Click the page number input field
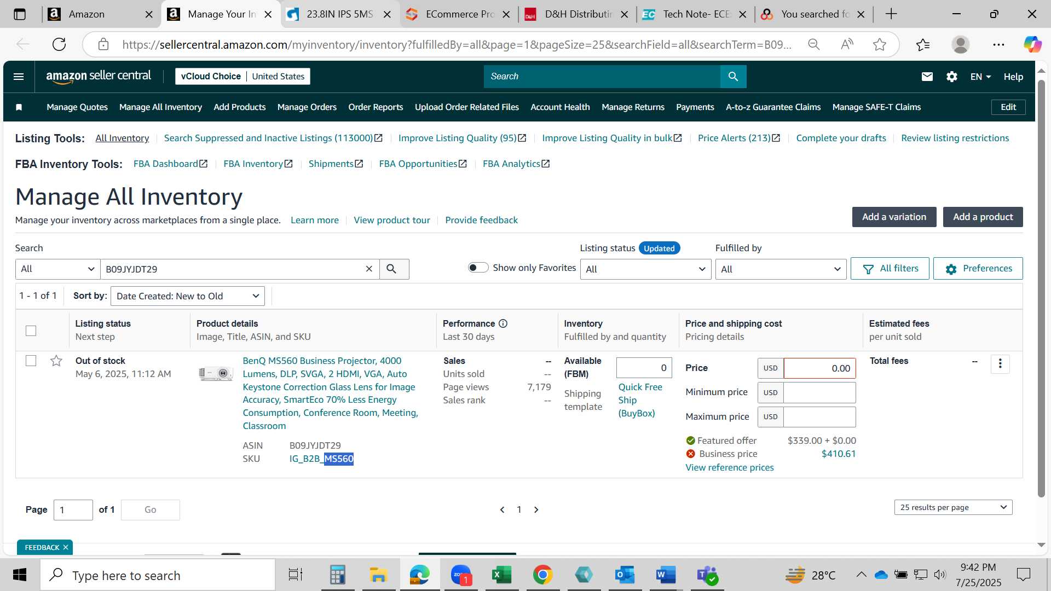 (73, 509)
